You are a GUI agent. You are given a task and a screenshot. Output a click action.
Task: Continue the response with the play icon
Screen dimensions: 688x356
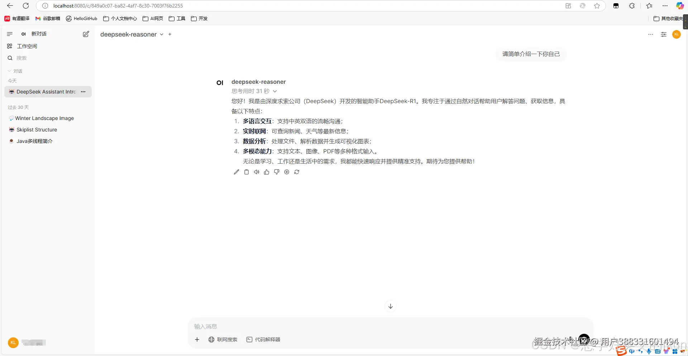287,172
